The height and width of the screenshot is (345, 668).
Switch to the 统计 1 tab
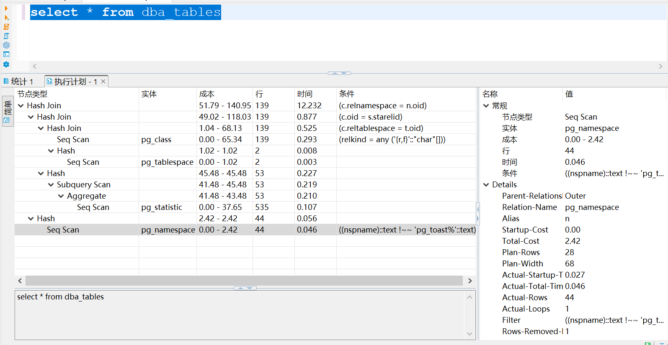point(19,82)
